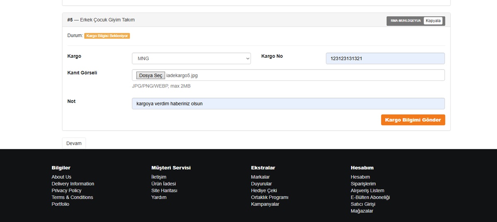Open the Siparişlerim orders link
This screenshot has height=222, width=497.
point(363,184)
